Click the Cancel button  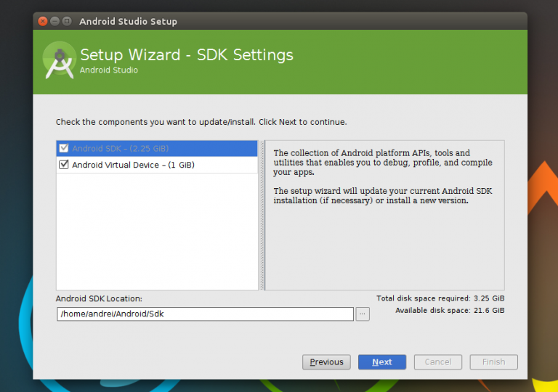click(x=437, y=362)
